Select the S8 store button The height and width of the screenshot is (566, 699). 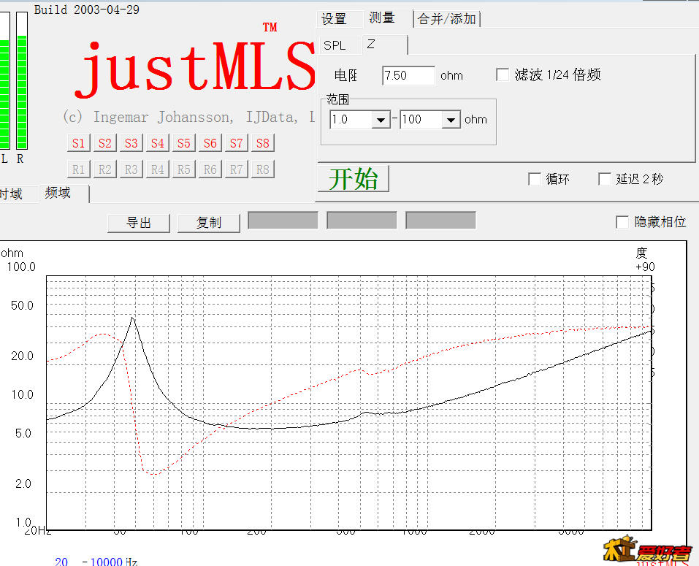(262, 143)
